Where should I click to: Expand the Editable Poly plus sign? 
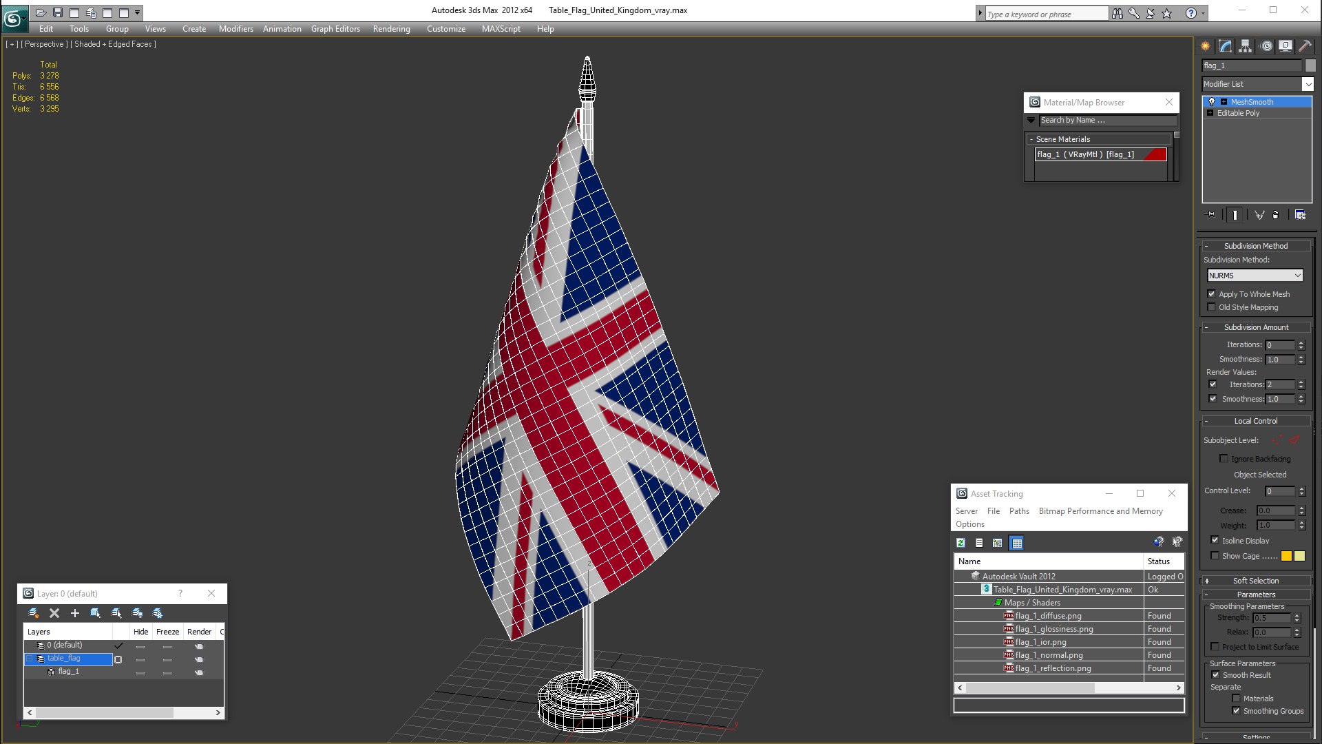pyautogui.click(x=1210, y=113)
